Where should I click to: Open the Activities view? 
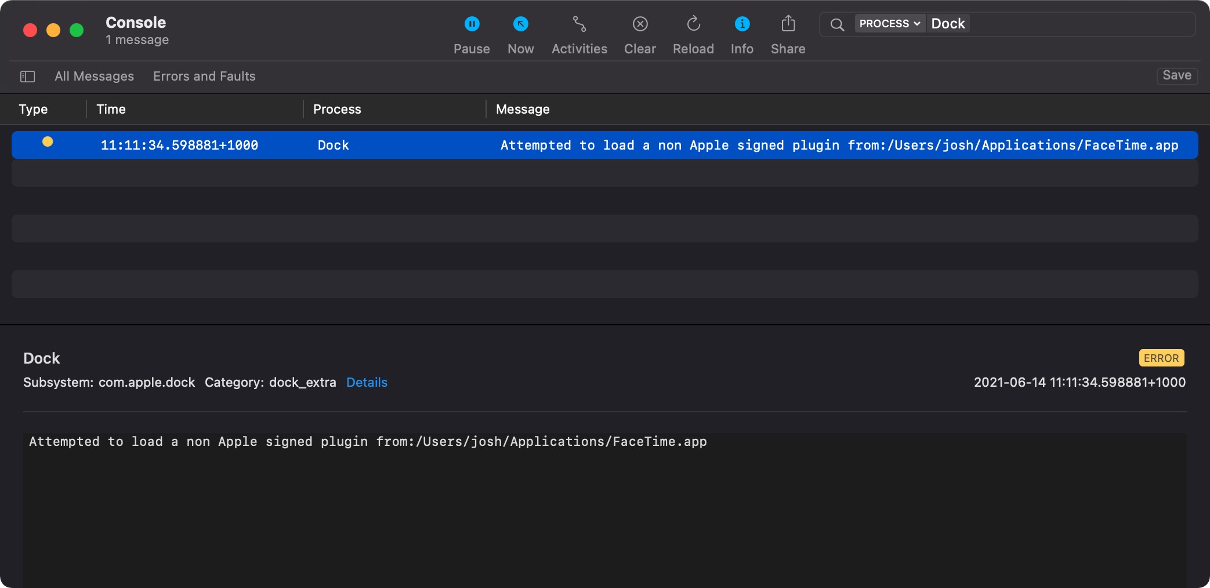pos(578,32)
